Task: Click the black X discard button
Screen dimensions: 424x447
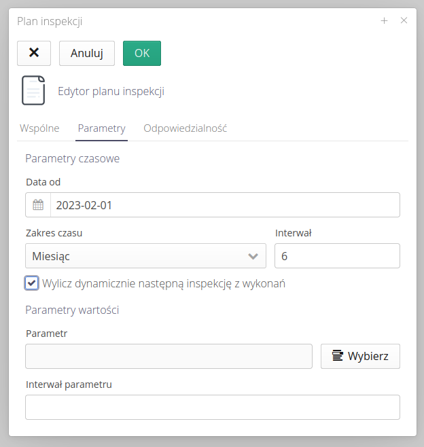Action: (34, 53)
